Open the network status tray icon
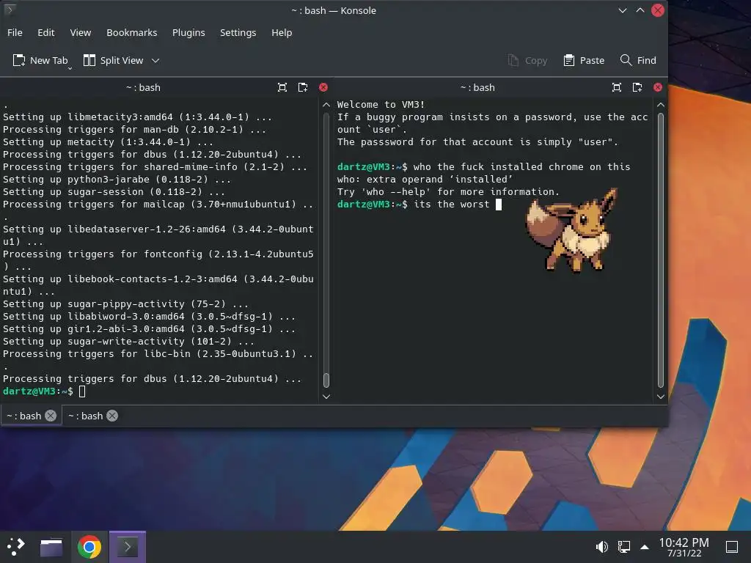Screen dimensions: 751x563 point(623,546)
